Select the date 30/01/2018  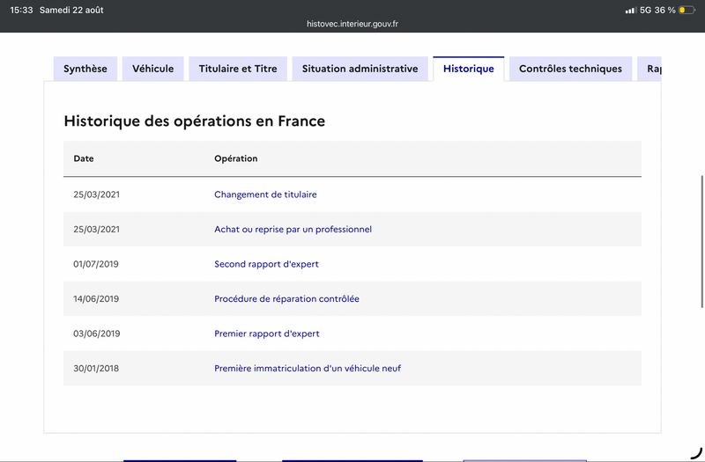[x=96, y=368]
